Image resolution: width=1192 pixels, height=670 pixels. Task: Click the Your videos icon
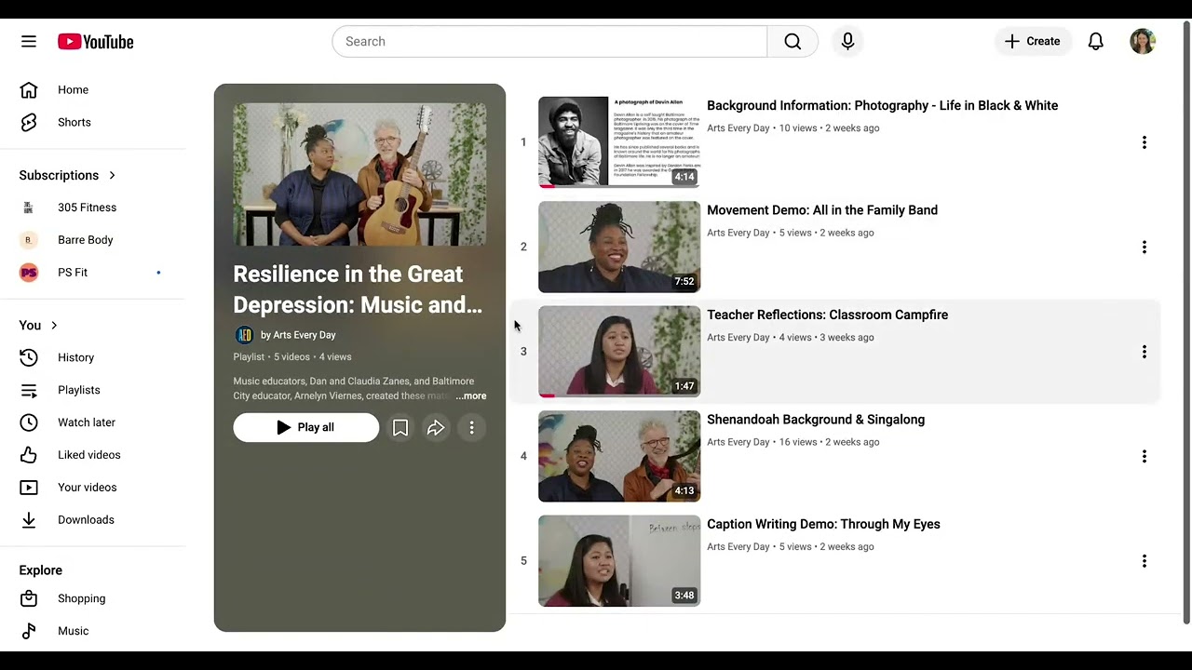(29, 488)
